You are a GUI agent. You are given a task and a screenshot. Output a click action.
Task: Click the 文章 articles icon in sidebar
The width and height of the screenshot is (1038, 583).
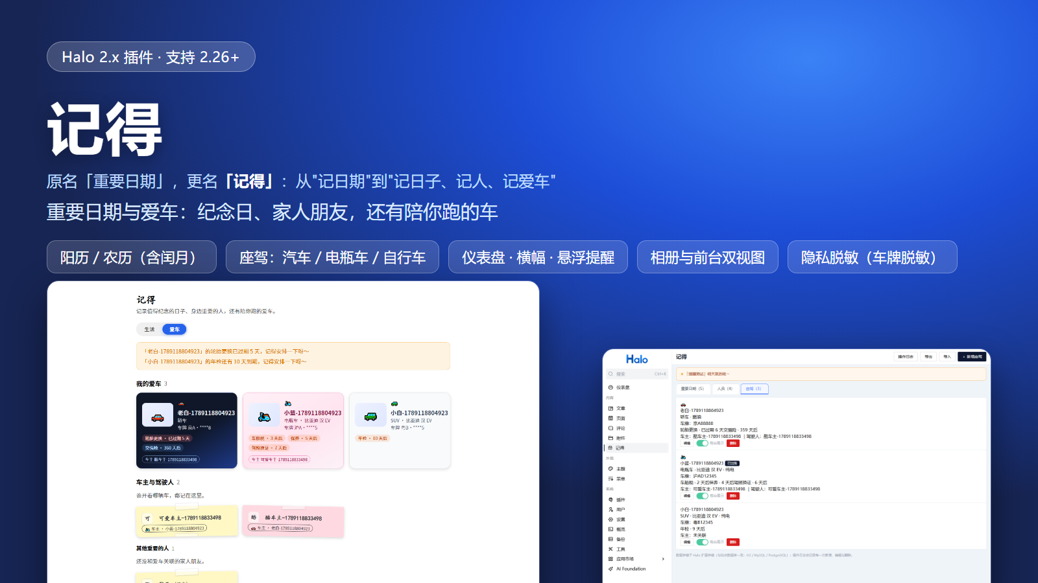610,409
